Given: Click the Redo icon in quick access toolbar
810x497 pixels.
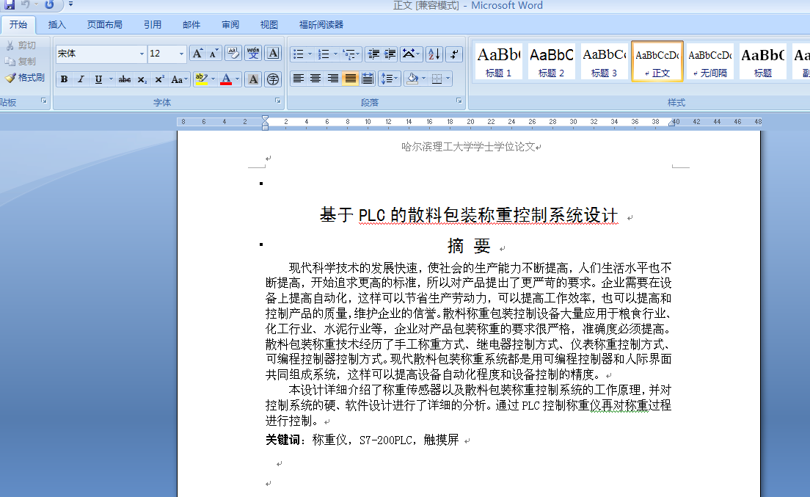Looking at the screenshot, I should click(49, 4).
